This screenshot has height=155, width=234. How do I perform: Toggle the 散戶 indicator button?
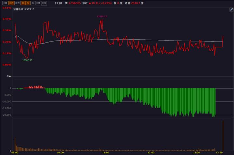(x=18, y=3)
